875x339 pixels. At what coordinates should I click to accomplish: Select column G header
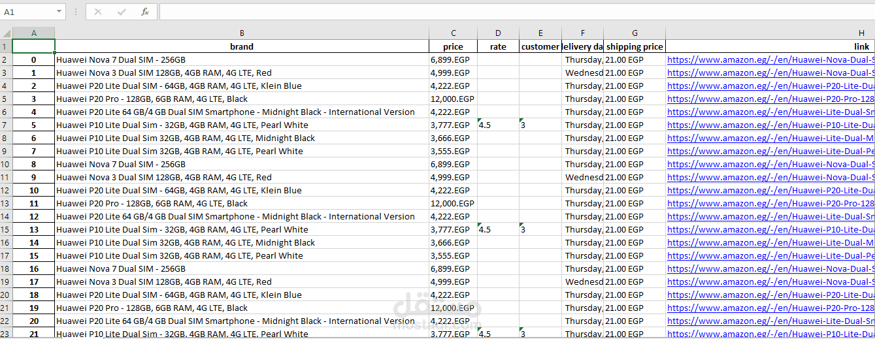click(x=635, y=33)
